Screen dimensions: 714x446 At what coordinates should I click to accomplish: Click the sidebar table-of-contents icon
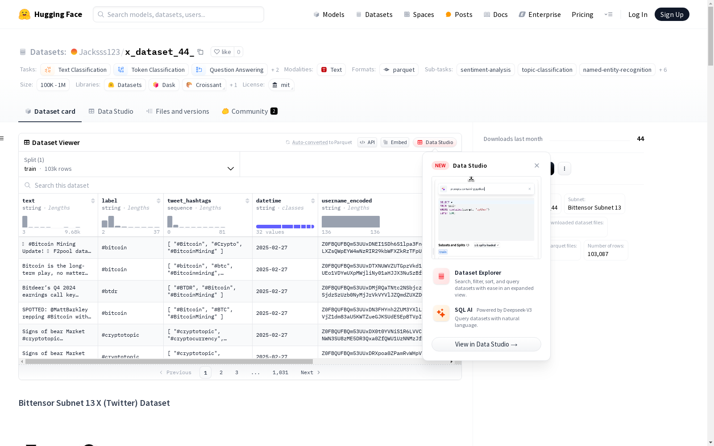point(2,138)
